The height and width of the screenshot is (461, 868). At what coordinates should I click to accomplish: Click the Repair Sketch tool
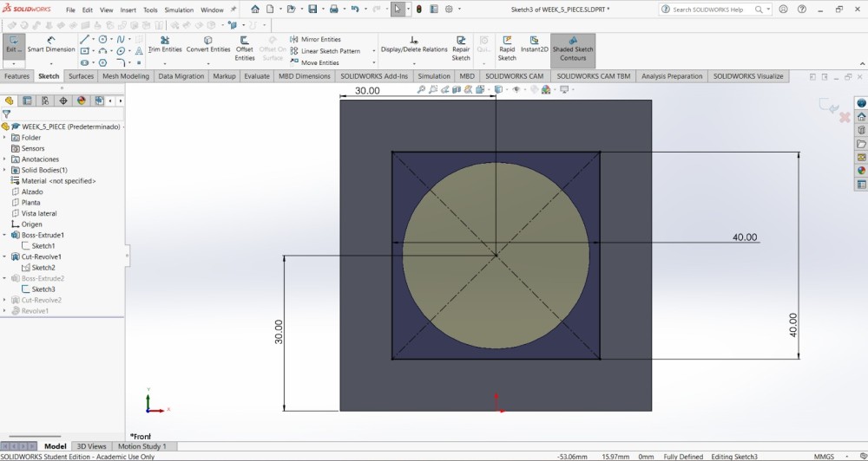(x=461, y=49)
